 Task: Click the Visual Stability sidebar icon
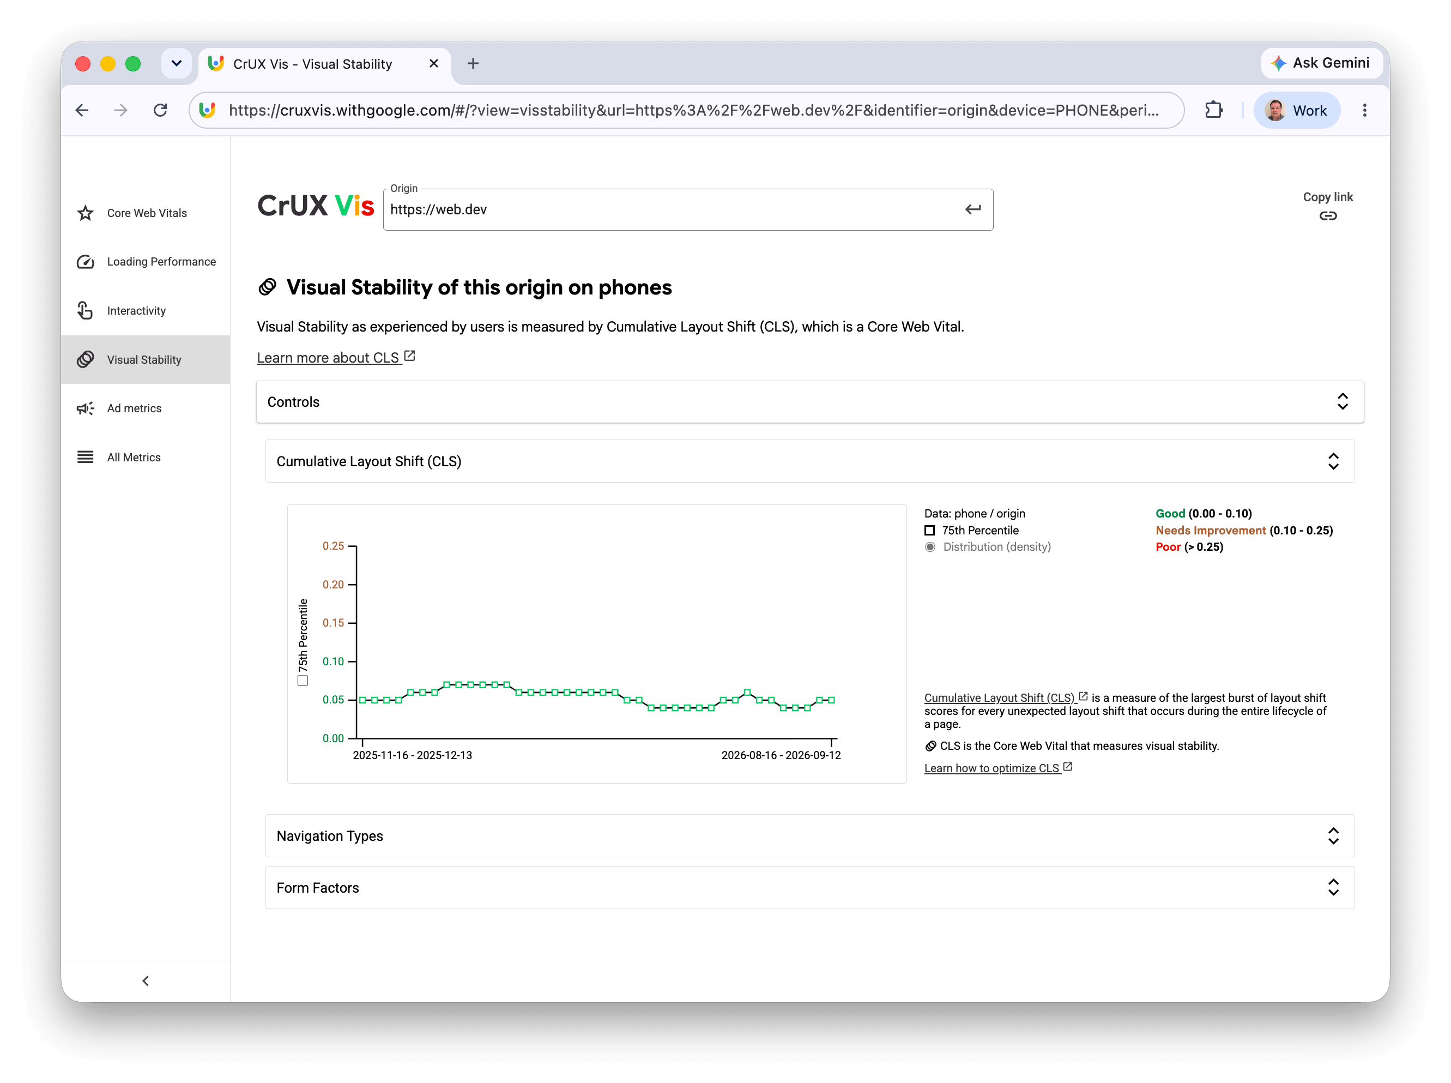(x=85, y=359)
